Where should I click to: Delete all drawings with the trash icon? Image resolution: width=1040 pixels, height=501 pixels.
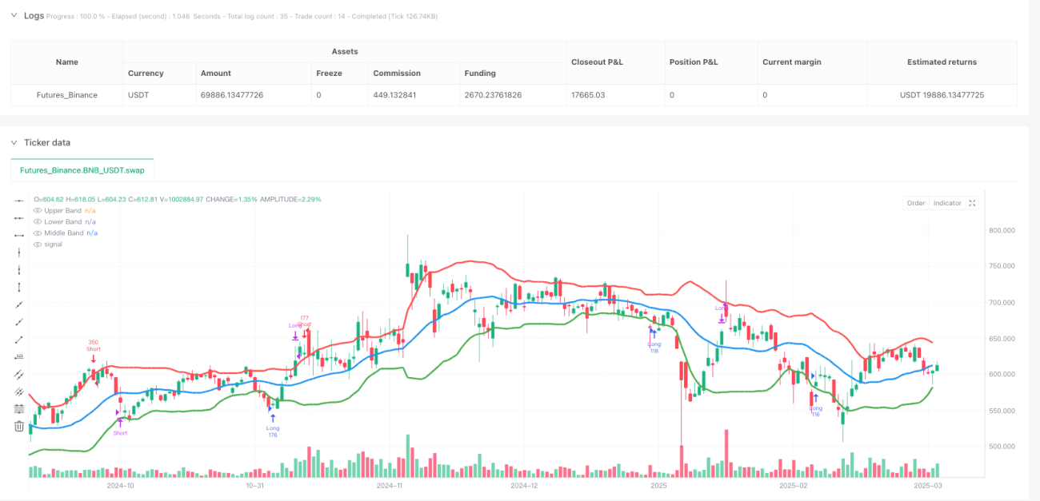[x=19, y=427]
